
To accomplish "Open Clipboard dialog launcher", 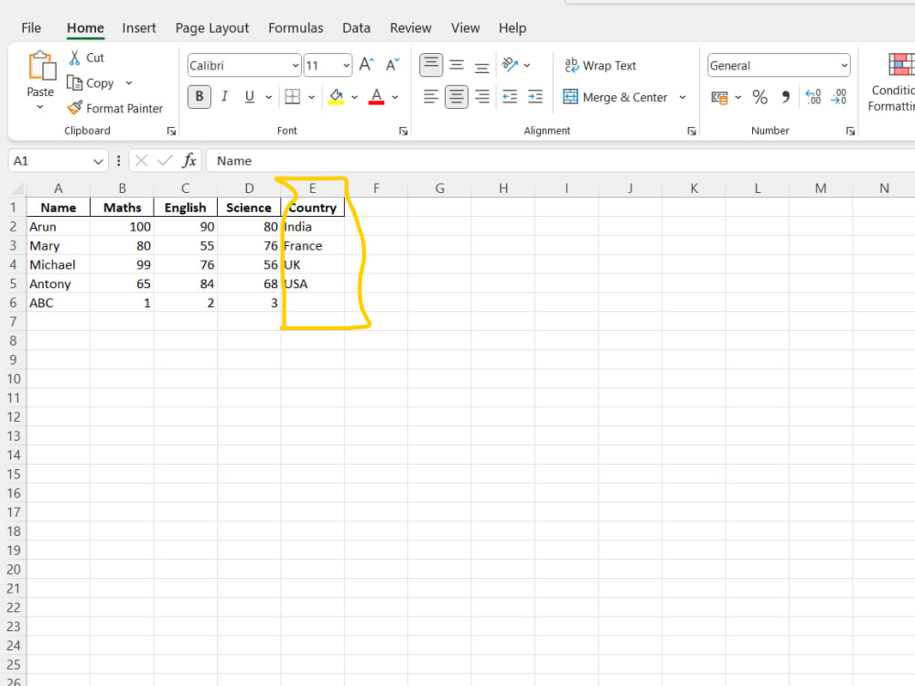I will pyautogui.click(x=171, y=131).
